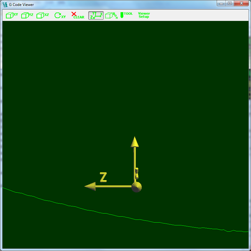
Task: Click the Z axis label in the viewport
Action: (x=103, y=177)
